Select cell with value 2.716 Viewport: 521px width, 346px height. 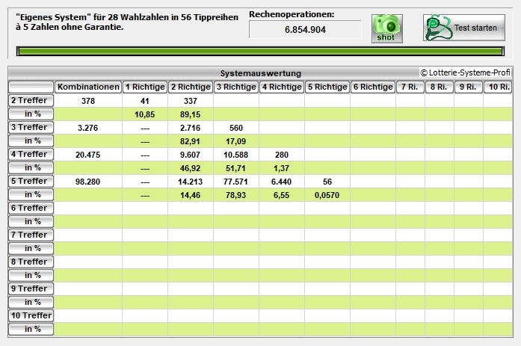[x=191, y=128]
